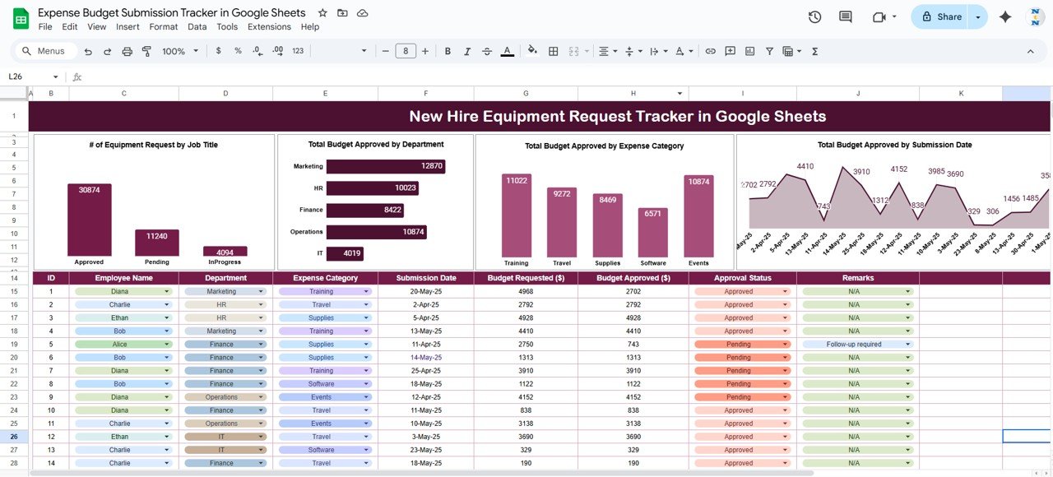Star the document title
The height and width of the screenshot is (477, 1053).
(322, 13)
